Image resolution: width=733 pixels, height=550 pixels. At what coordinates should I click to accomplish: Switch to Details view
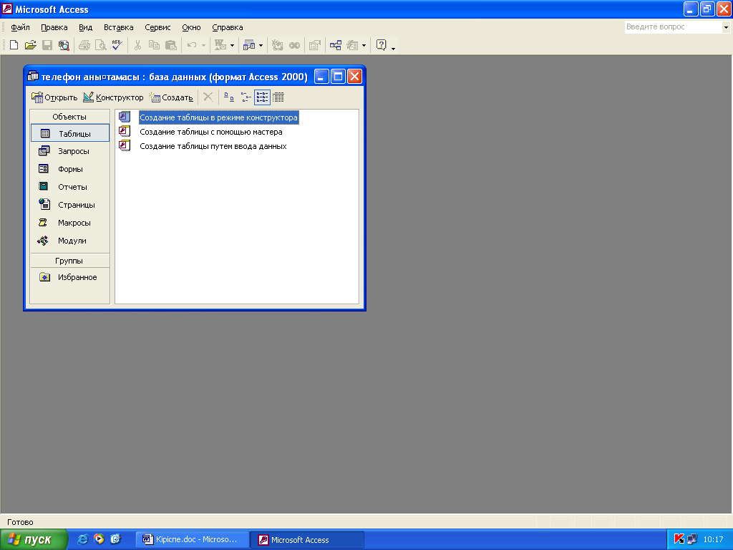278,97
